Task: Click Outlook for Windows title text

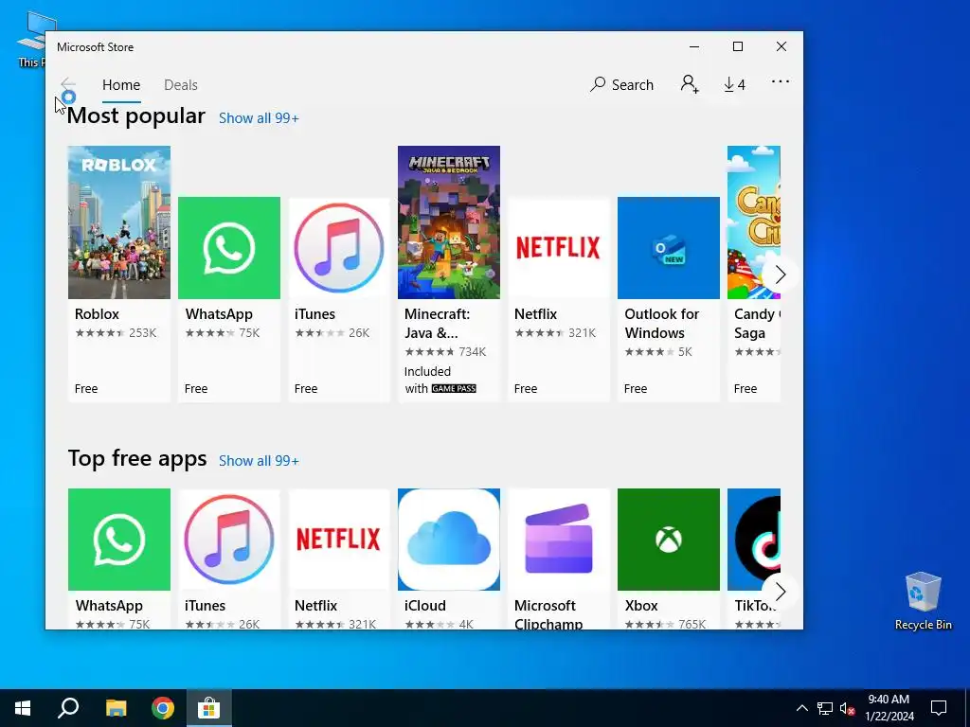Action: [x=662, y=324]
